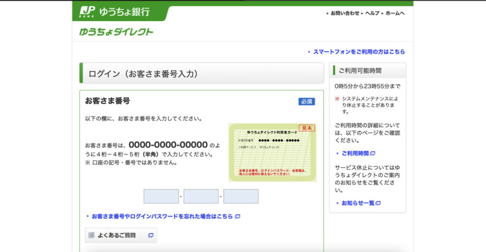Click the システムメンテナンス notice text

tap(370, 105)
